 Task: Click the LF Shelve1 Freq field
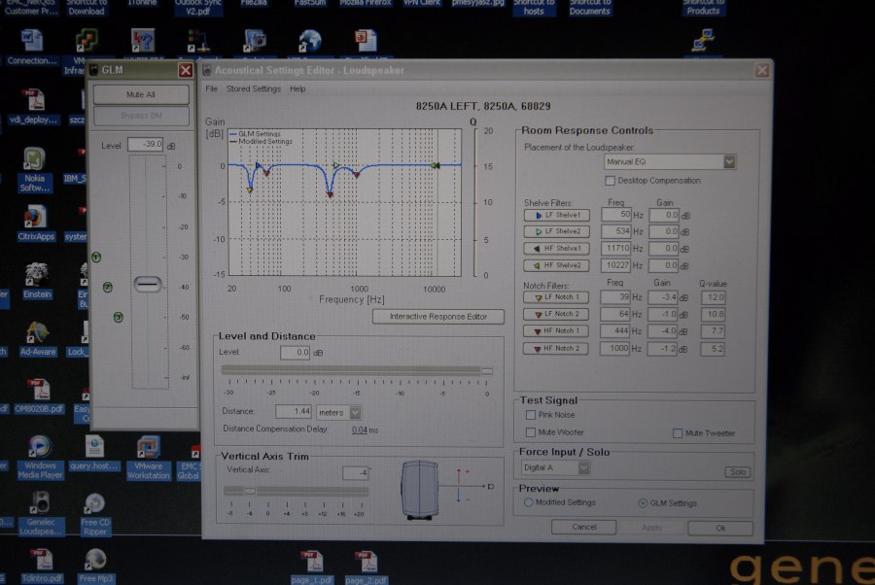(615, 216)
